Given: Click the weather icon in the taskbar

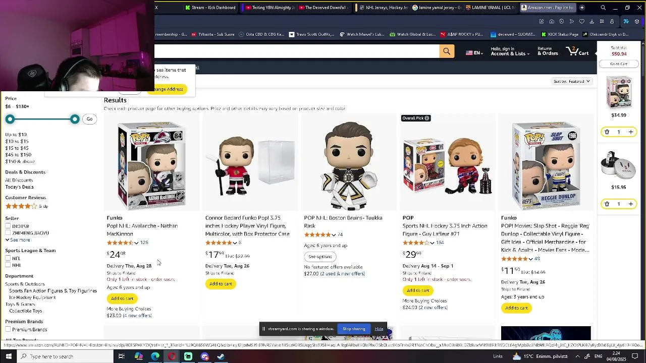Looking at the screenshot, I should 516,356.
